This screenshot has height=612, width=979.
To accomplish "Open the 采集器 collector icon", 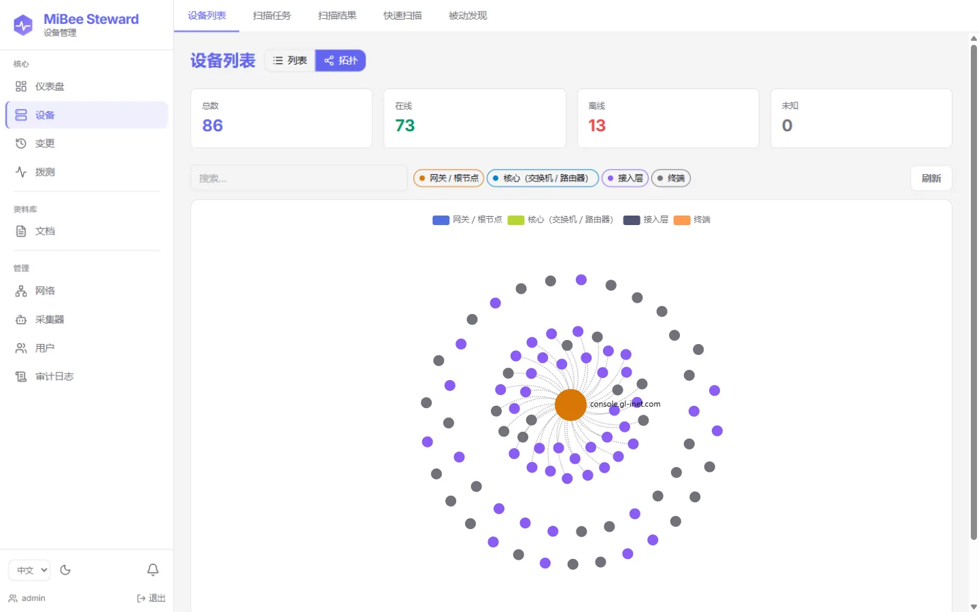I will [21, 320].
